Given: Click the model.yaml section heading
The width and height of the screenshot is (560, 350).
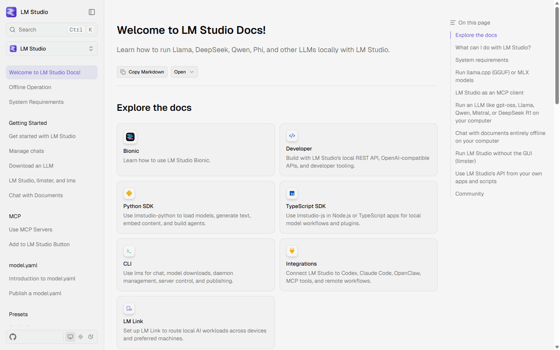Looking at the screenshot, I should tap(23, 265).
